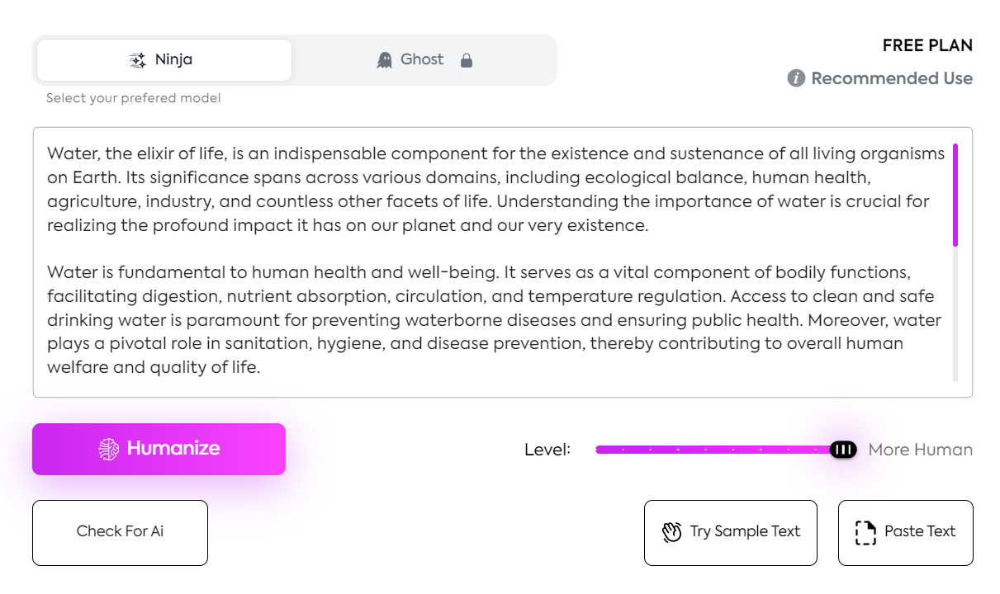Click the padlock icon next to Ghost

(467, 59)
